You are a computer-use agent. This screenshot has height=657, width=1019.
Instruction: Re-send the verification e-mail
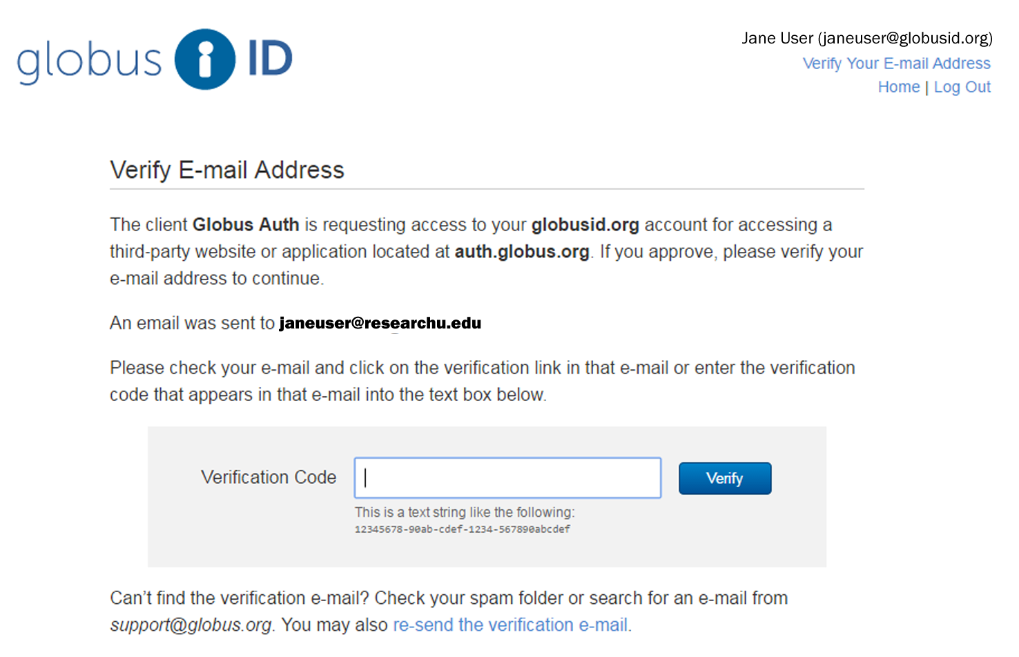click(x=510, y=625)
